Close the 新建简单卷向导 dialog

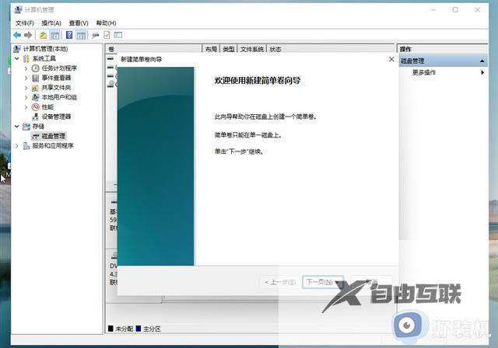[391, 59]
